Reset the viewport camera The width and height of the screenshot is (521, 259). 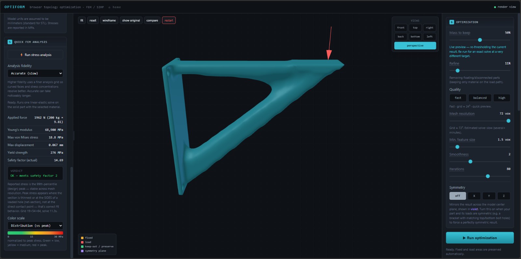[93, 20]
